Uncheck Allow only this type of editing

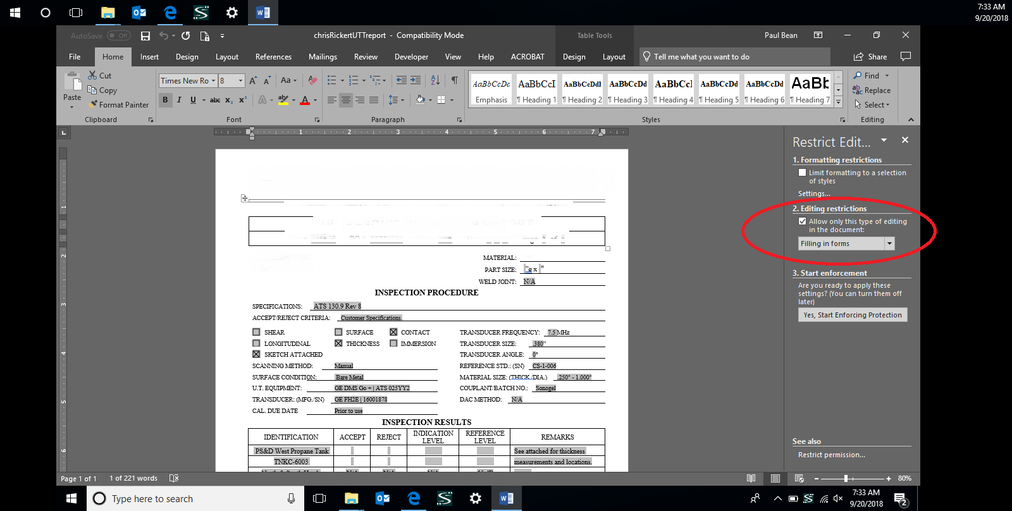click(x=802, y=221)
